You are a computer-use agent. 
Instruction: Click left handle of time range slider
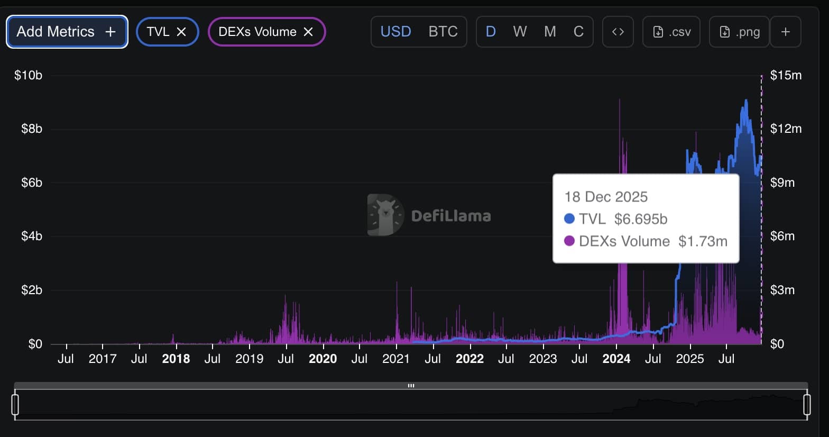pyautogui.click(x=15, y=405)
